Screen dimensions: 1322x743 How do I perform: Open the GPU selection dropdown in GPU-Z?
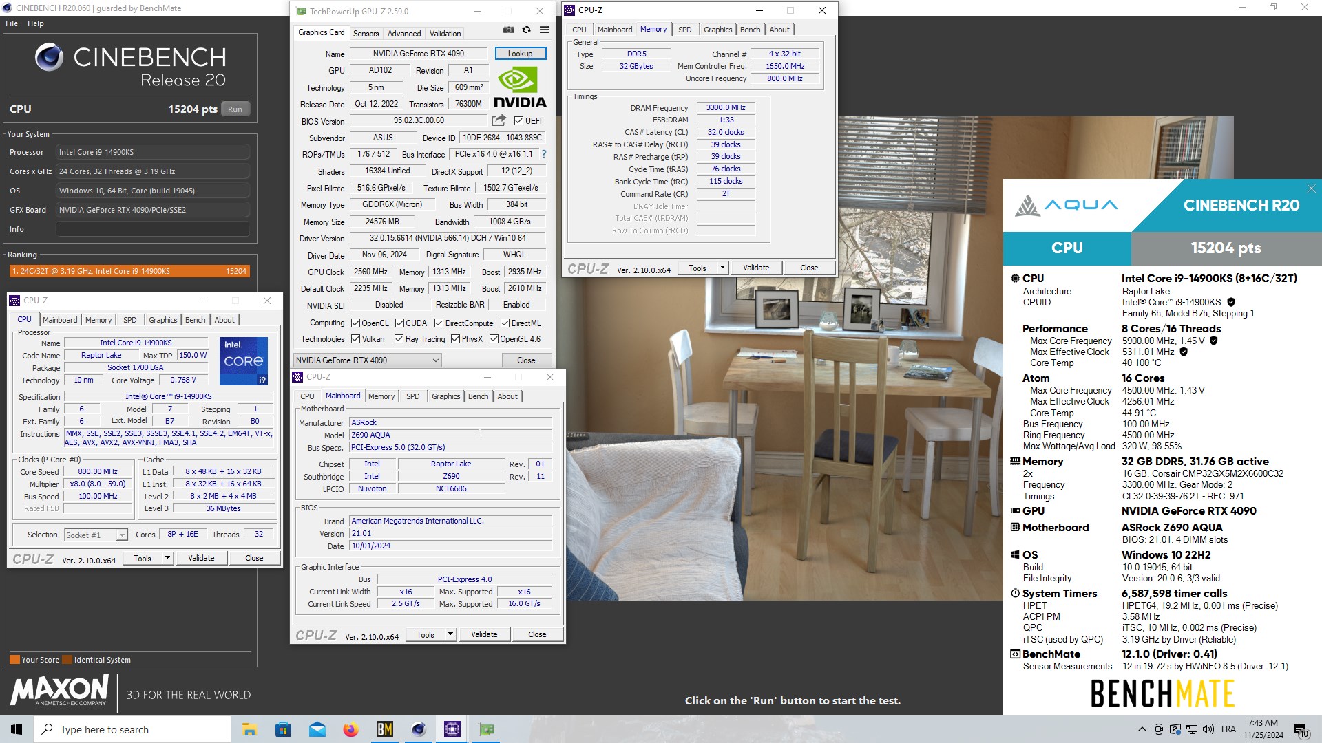point(367,360)
